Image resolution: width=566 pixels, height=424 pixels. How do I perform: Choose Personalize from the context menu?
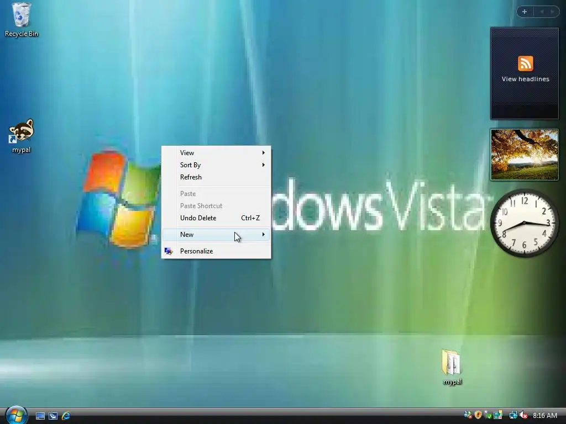pos(216,251)
